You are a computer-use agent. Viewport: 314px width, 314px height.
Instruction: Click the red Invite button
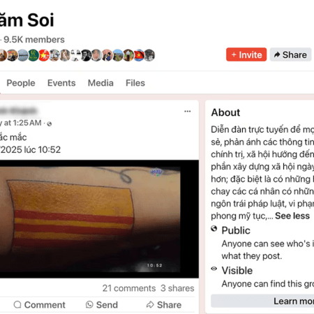(246, 54)
